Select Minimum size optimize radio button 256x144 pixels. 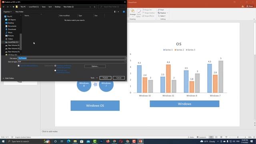(55, 70)
